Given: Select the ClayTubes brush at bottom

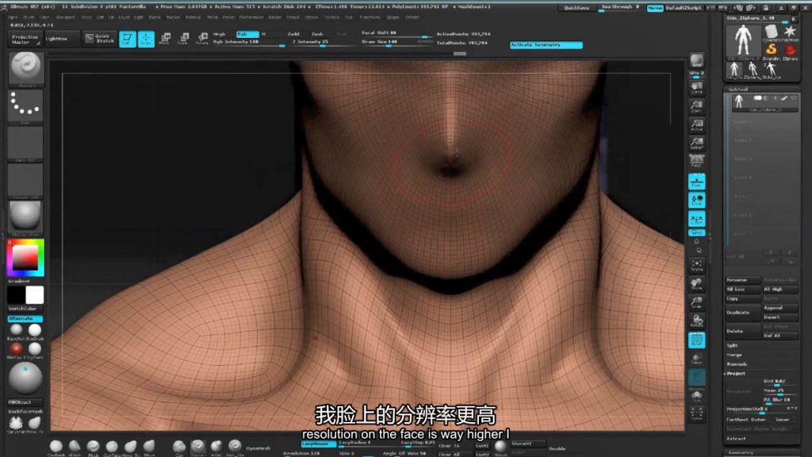Looking at the screenshot, I should (112, 447).
